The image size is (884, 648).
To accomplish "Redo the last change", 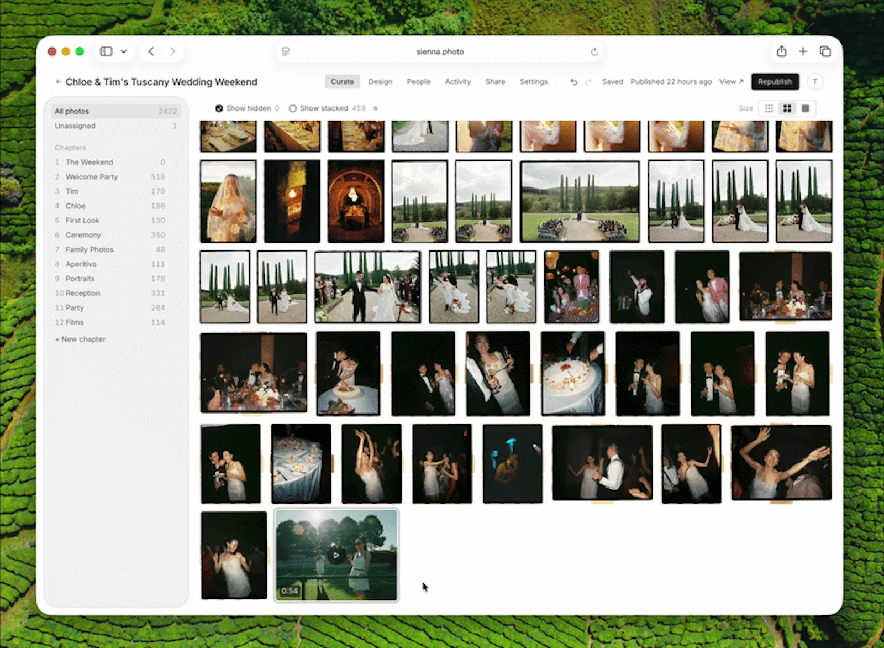I will click(x=588, y=82).
